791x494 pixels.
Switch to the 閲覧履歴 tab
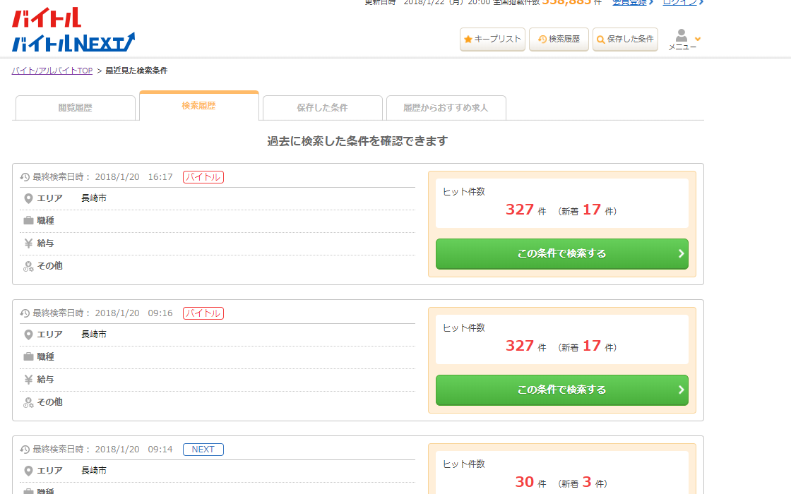tap(76, 108)
